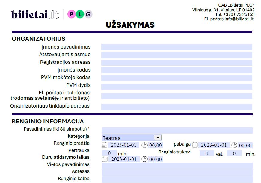Screen dimensions: 261x183
Task: Select the pabaiga date field
Action: click(214, 145)
